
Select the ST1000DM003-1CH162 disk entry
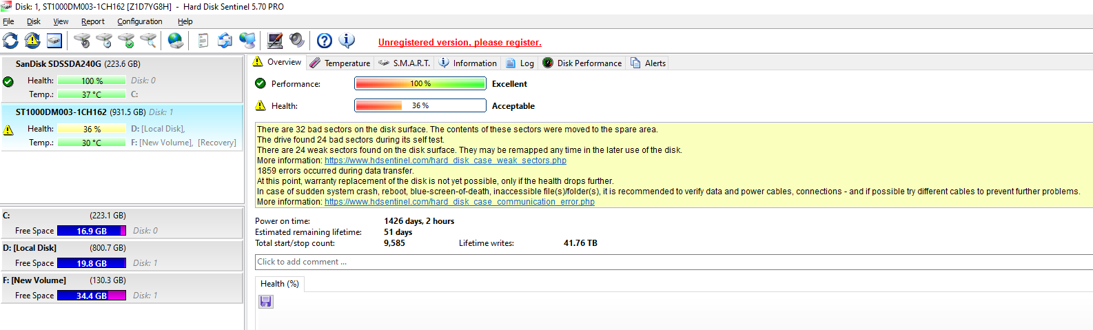(x=122, y=127)
